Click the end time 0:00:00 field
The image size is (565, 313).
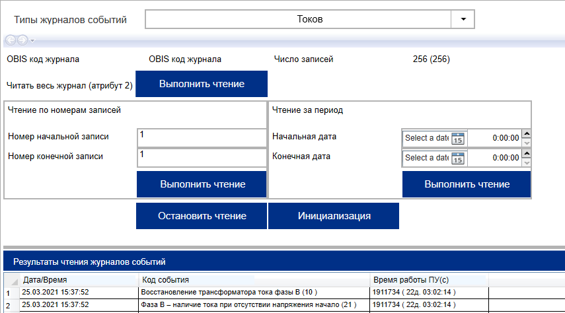495,158
